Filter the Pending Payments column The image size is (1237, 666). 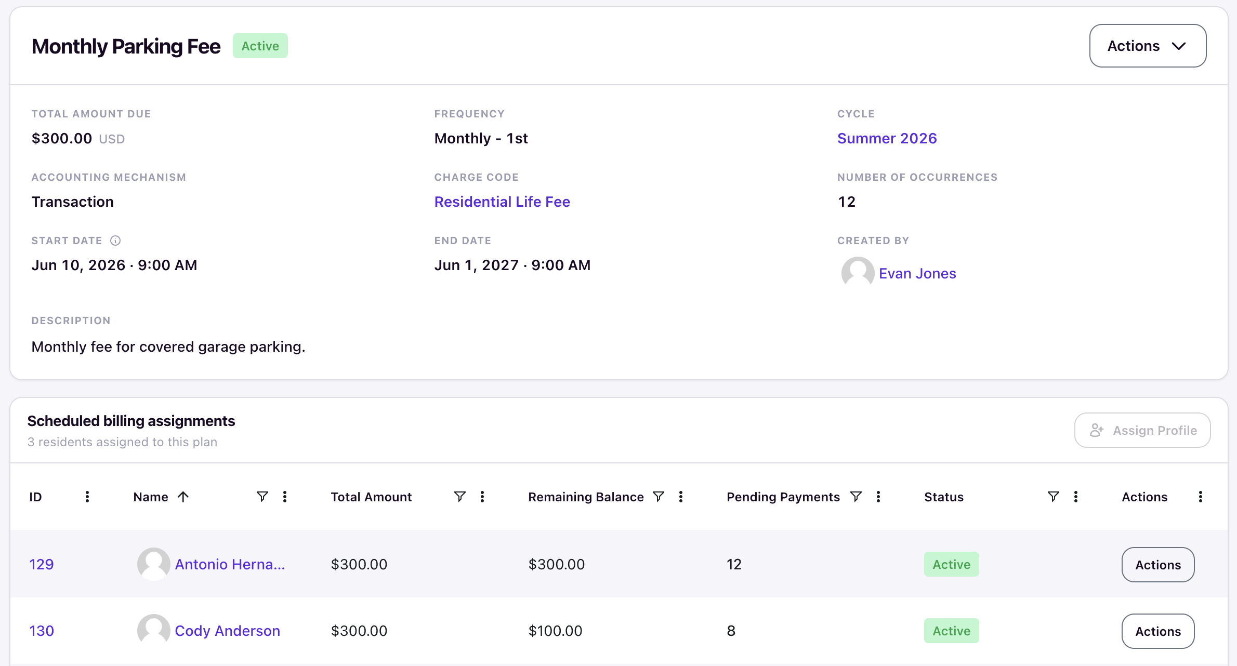point(856,497)
